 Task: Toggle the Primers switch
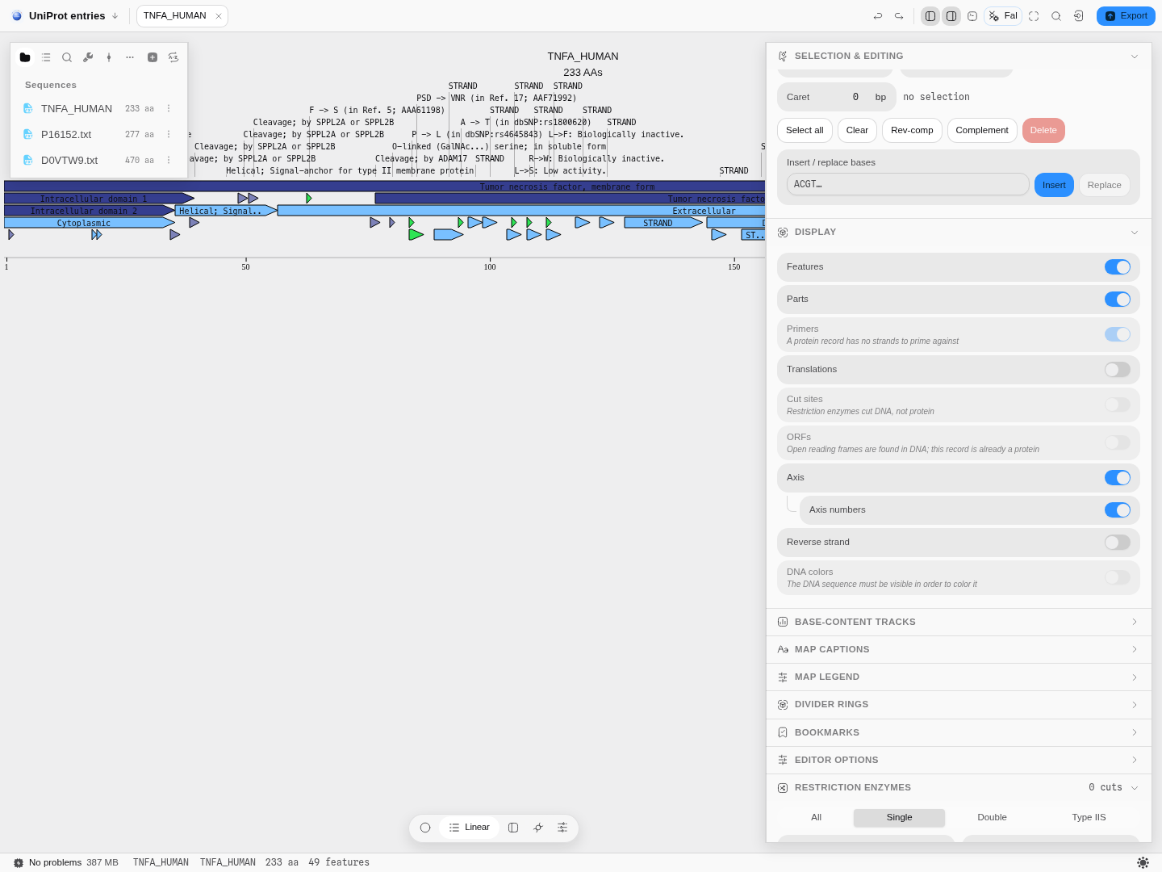coord(1118,334)
